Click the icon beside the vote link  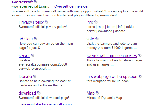tap(97, 39)
